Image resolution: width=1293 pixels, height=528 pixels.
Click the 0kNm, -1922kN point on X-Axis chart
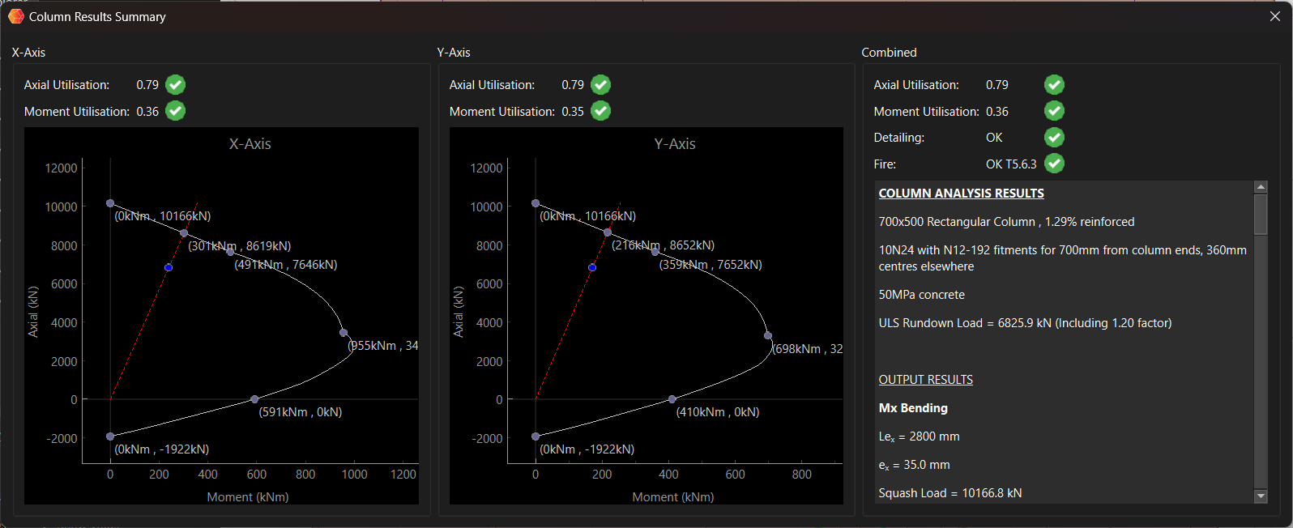110,436
